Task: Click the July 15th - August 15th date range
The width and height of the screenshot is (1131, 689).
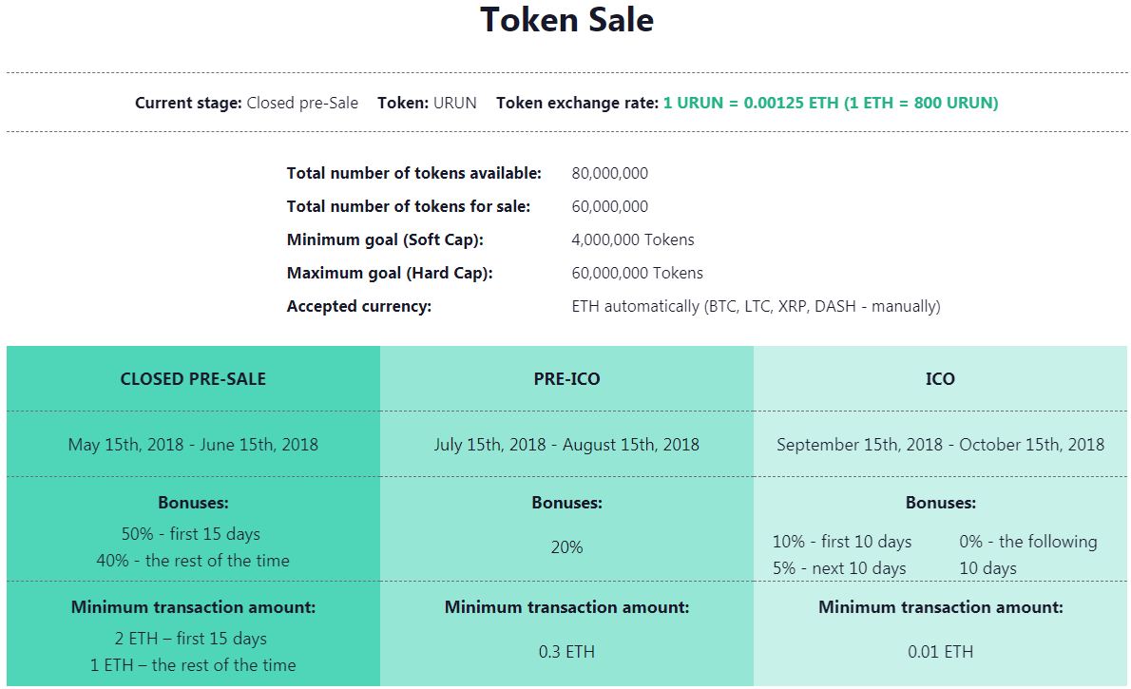Action: [566, 444]
